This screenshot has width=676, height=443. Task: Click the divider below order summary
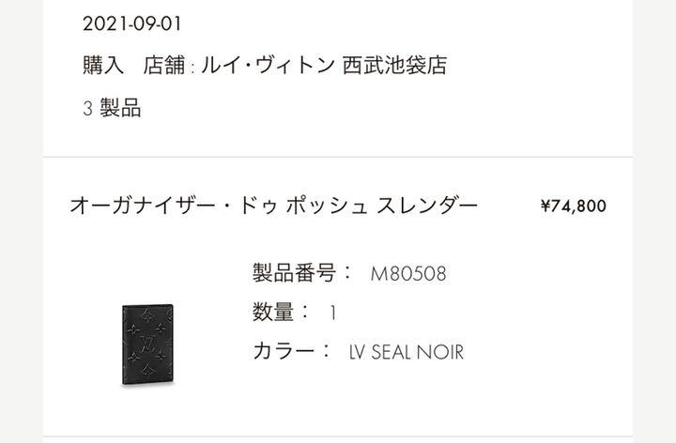click(x=338, y=157)
